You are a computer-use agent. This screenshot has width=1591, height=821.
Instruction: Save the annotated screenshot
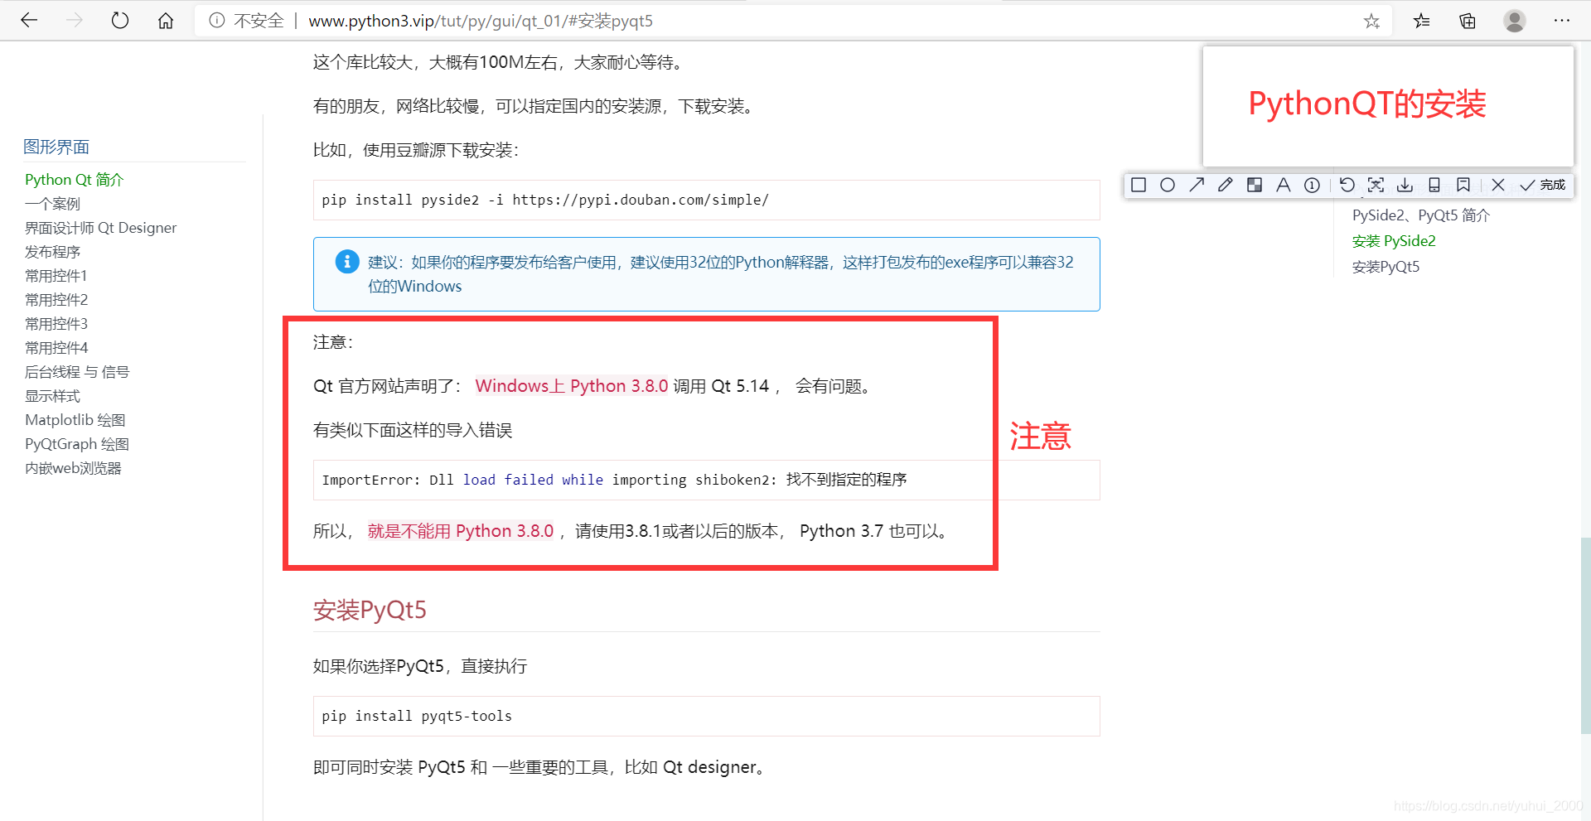[x=1404, y=185]
